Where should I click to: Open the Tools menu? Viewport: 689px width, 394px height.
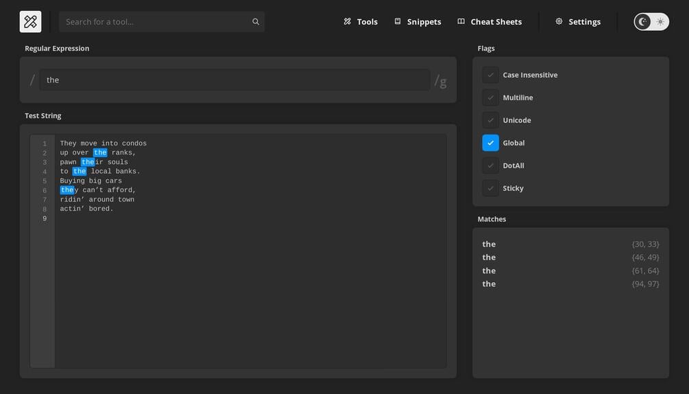pyautogui.click(x=361, y=21)
